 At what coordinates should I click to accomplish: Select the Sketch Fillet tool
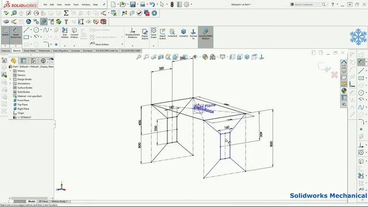(46, 44)
